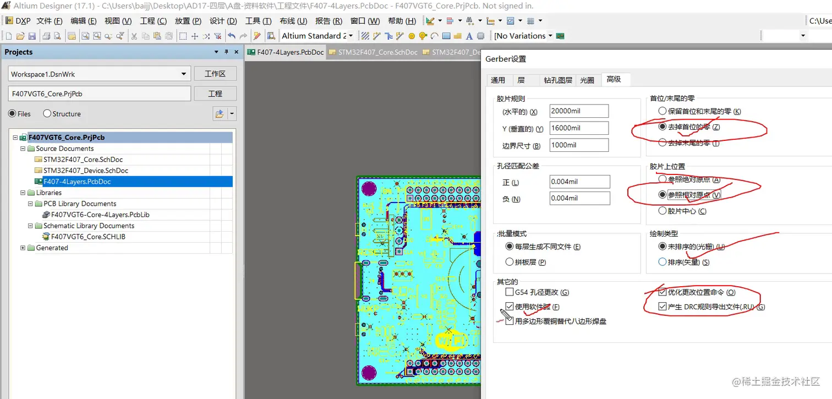Click the Place String A icon

(469, 36)
